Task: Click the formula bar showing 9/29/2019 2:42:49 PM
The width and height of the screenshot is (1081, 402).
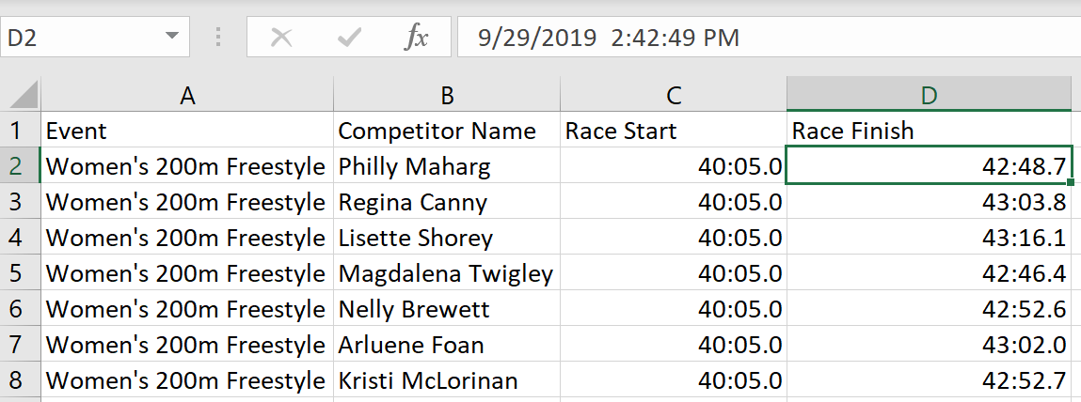Action: click(769, 38)
